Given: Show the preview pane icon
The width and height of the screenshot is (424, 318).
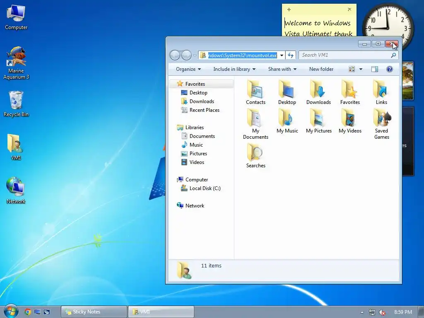Looking at the screenshot, I should point(374,69).
